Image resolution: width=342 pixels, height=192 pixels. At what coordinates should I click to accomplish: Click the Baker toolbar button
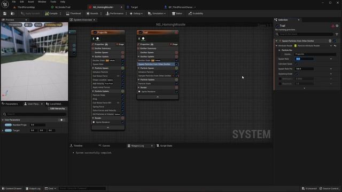coord(177,13)
